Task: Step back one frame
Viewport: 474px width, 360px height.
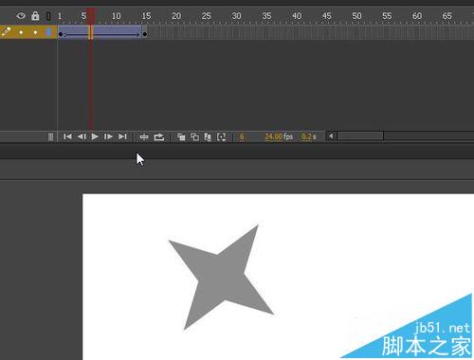Action: click(82, 136)
